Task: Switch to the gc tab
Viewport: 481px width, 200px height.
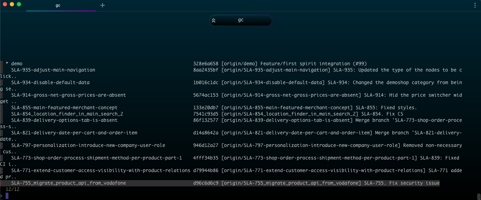Action: click(58, 5)
